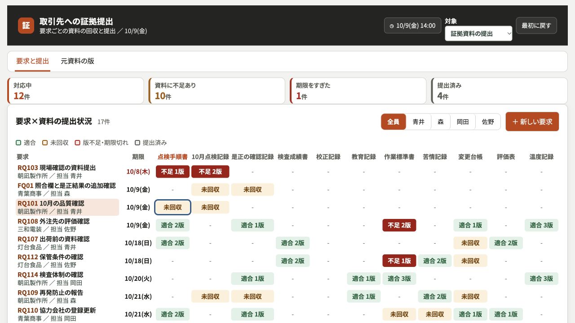
Task: Open the RQ103 現場確認の資料提出 row
Action: [67, 172]
